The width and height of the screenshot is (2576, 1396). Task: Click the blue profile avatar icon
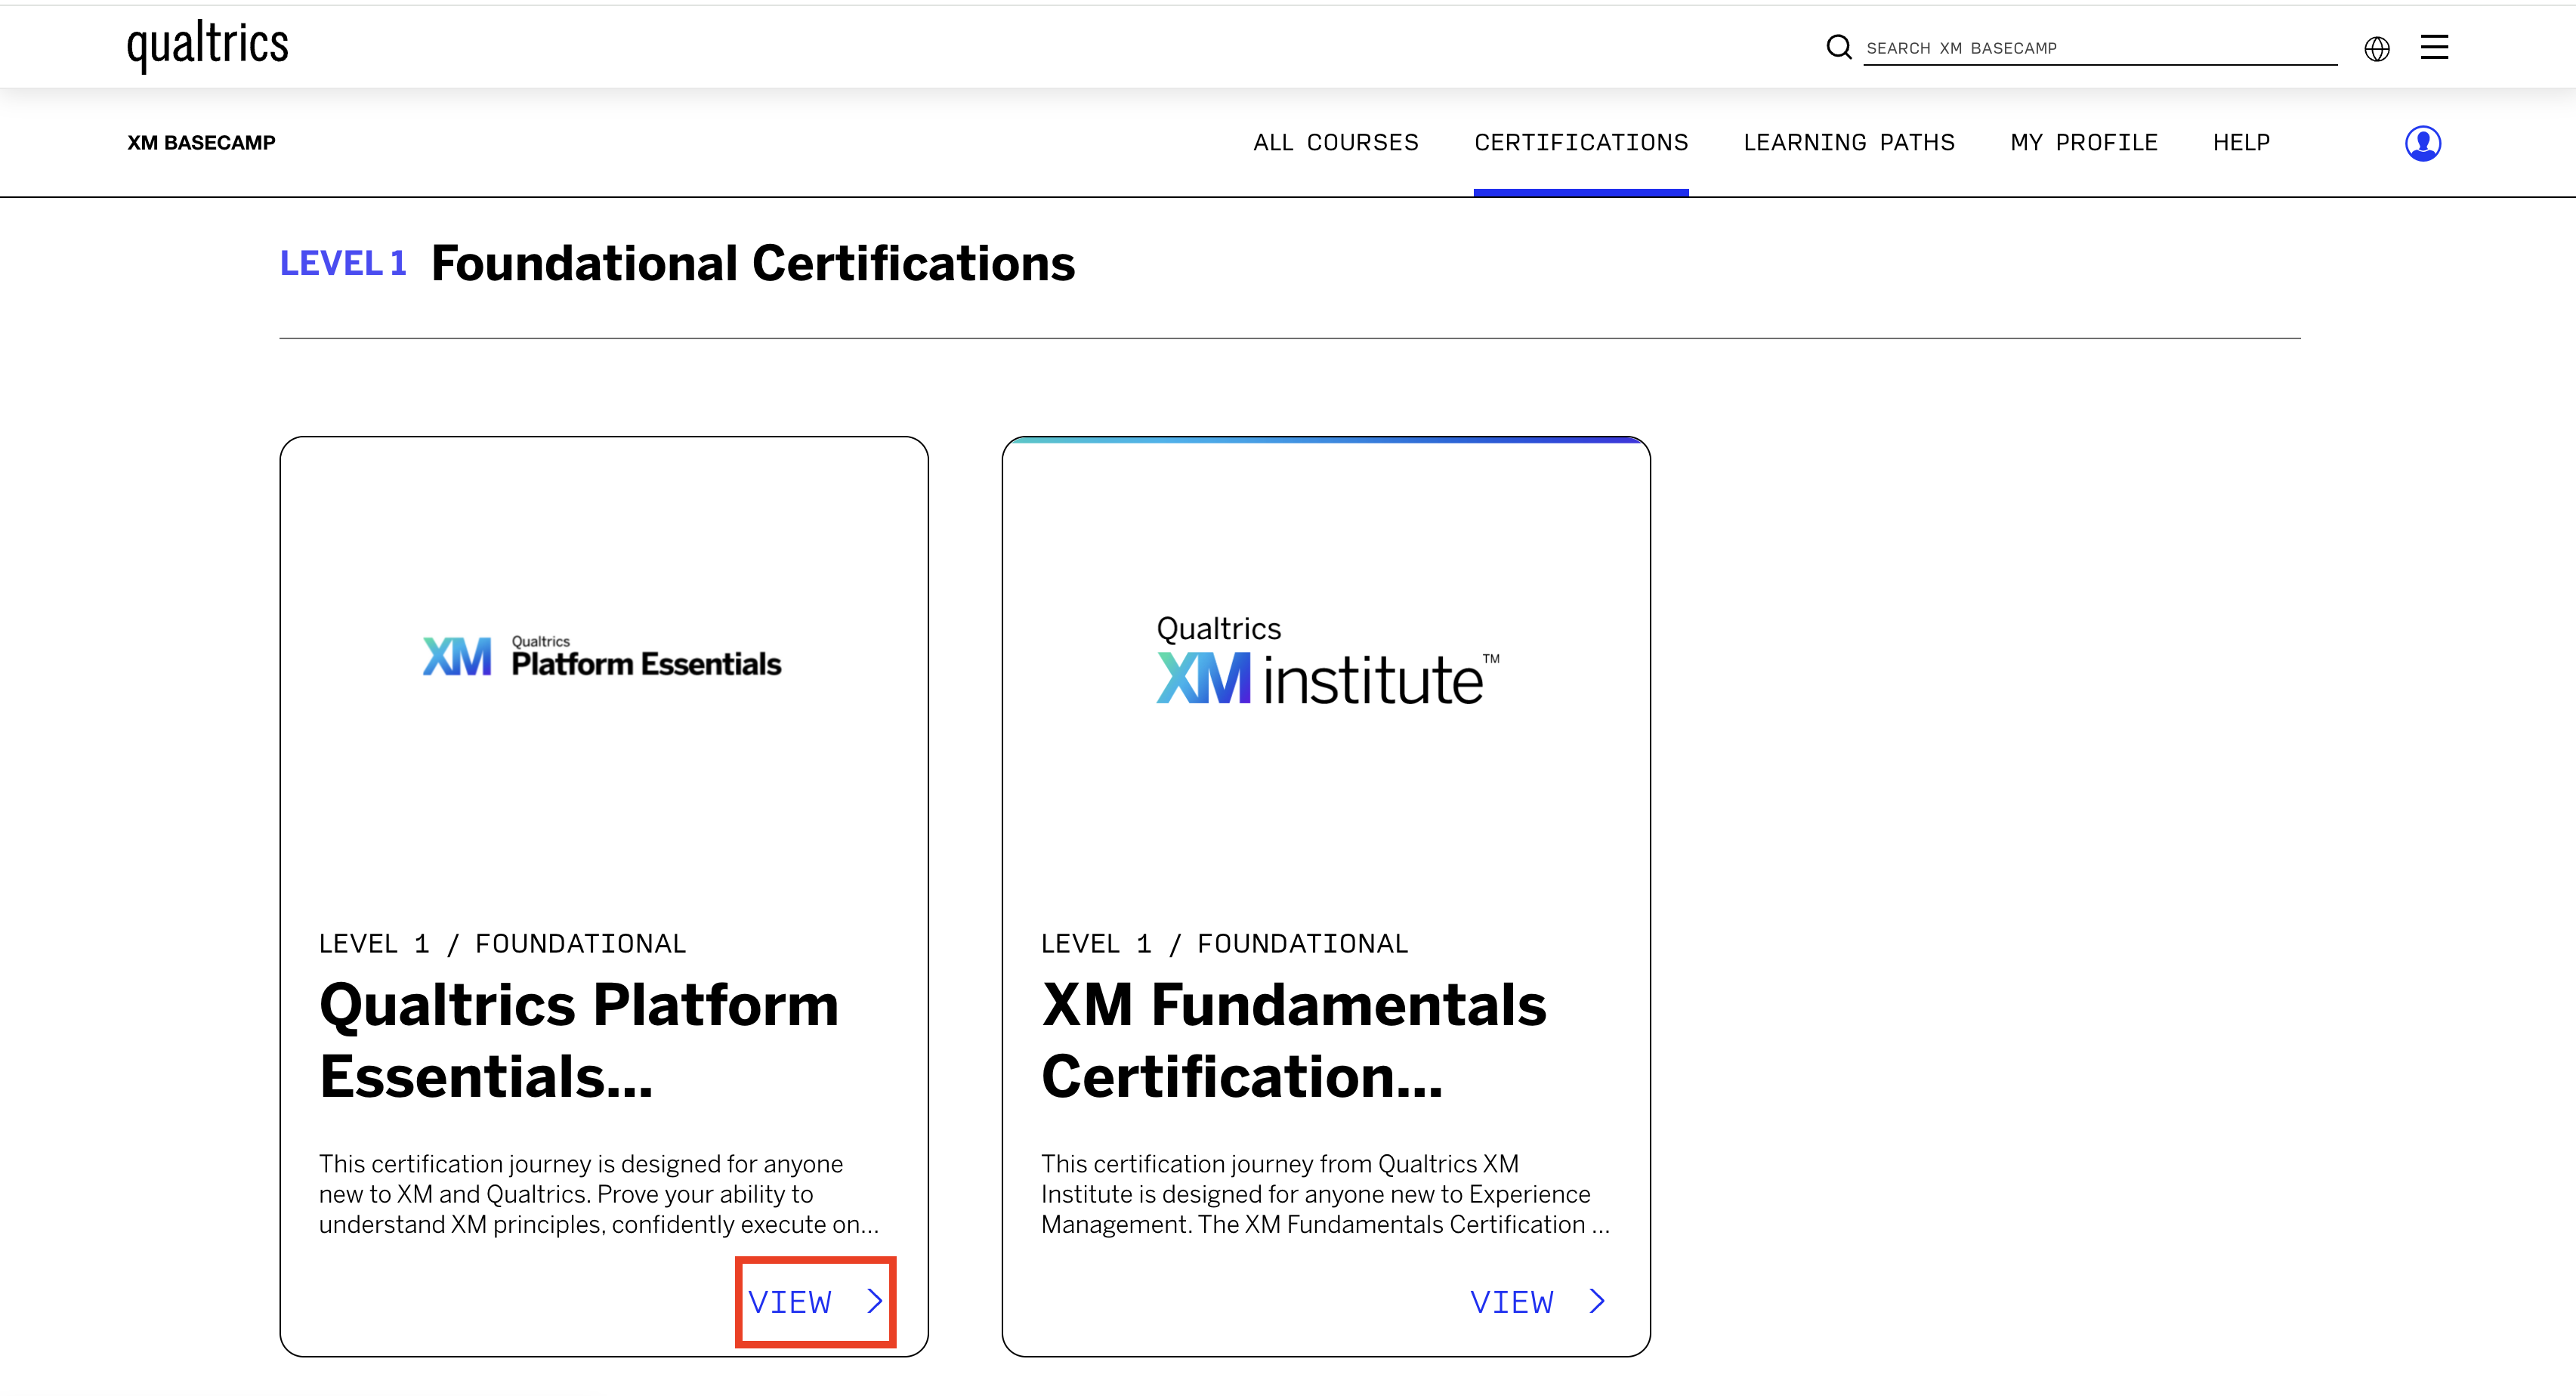pyautogui.click(x=2423, y=143)
